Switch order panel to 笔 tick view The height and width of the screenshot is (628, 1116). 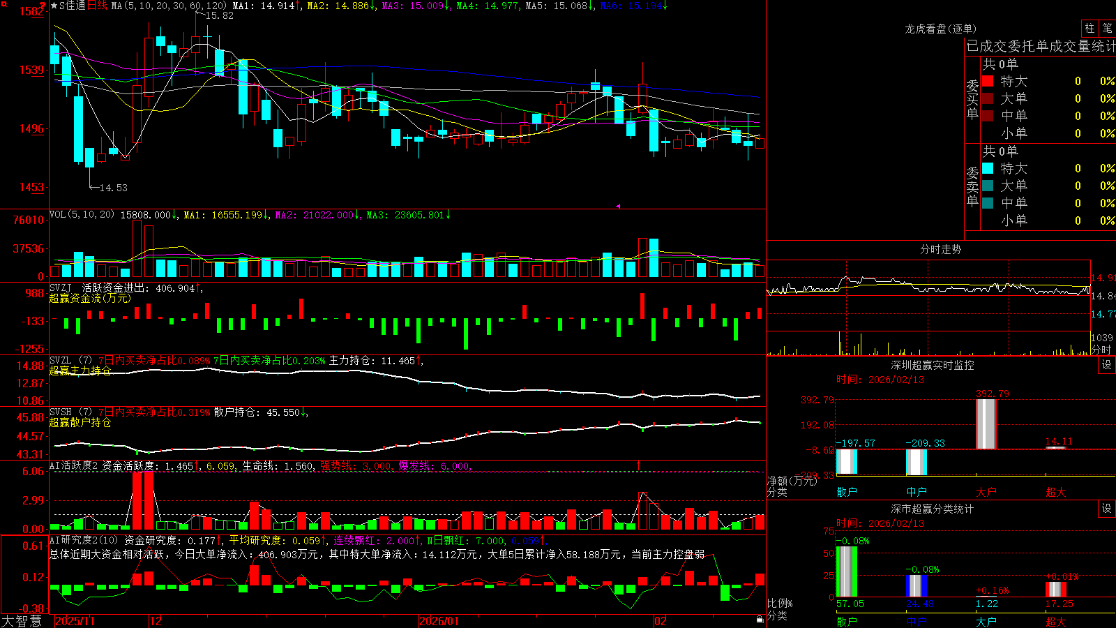tap(1107, 29)
